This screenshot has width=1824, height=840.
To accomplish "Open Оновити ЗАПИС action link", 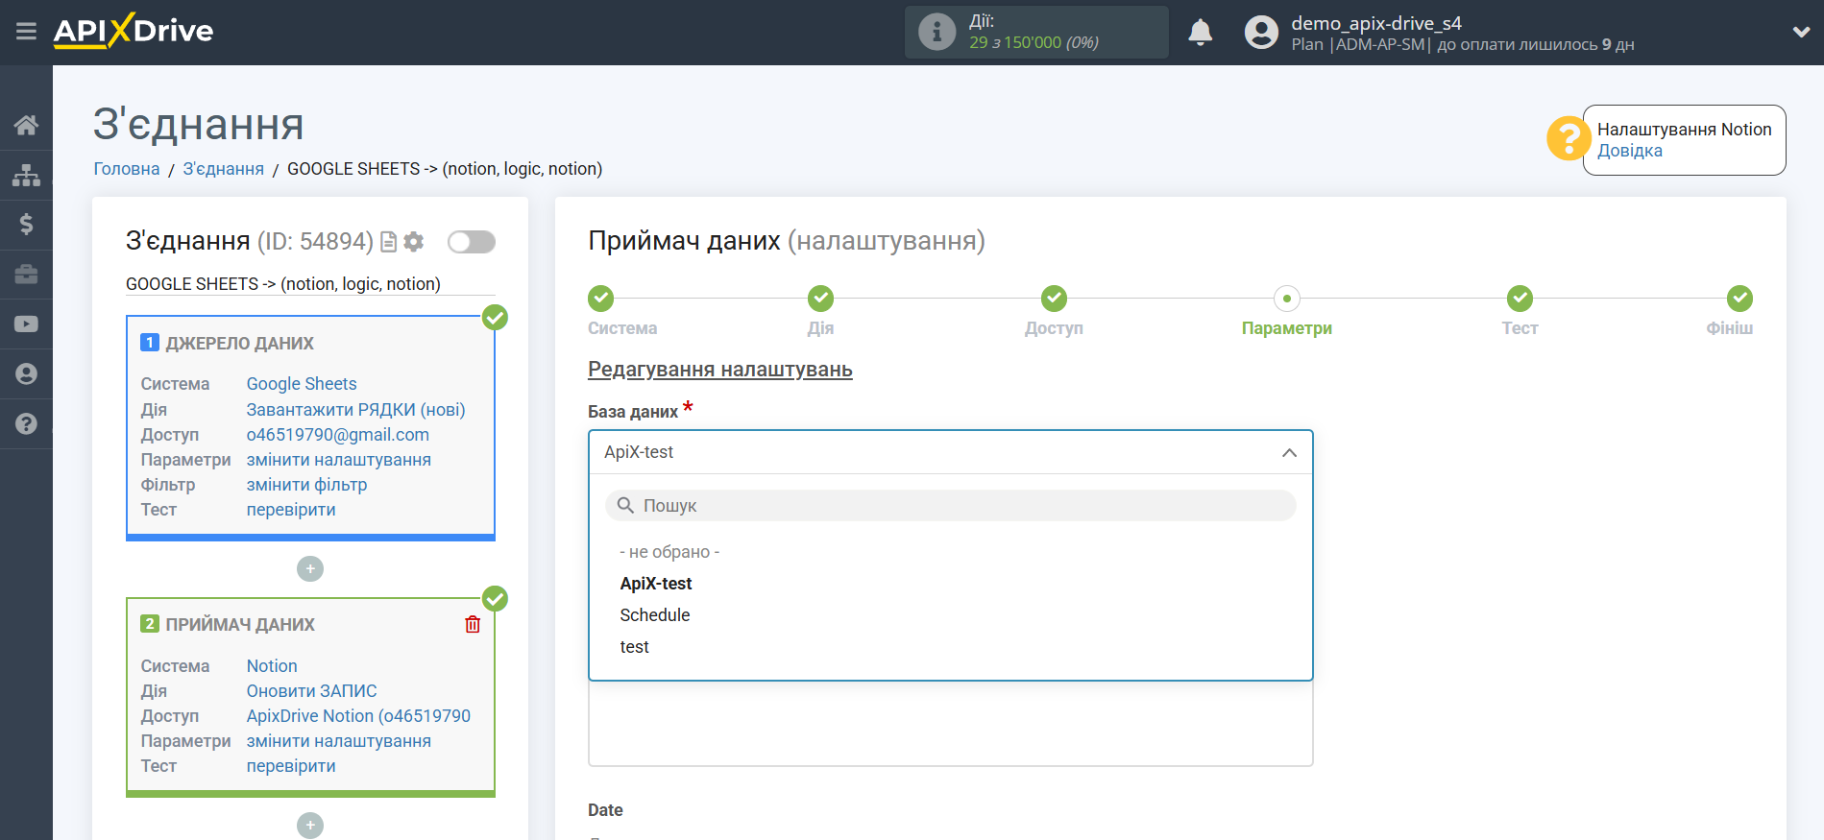I will tap(311, 691).
